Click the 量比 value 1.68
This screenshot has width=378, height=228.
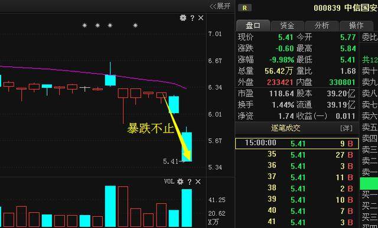pyautogui.click(x=348, y=71)
